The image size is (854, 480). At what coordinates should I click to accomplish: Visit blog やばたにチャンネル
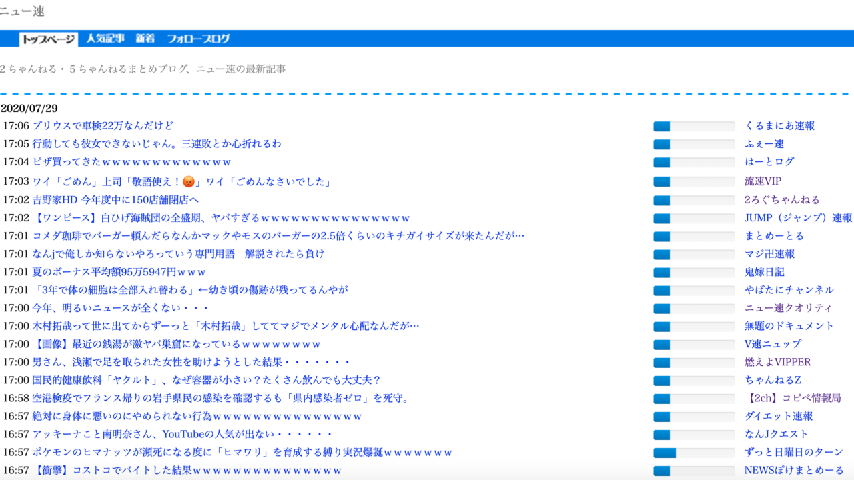[789, 290]
